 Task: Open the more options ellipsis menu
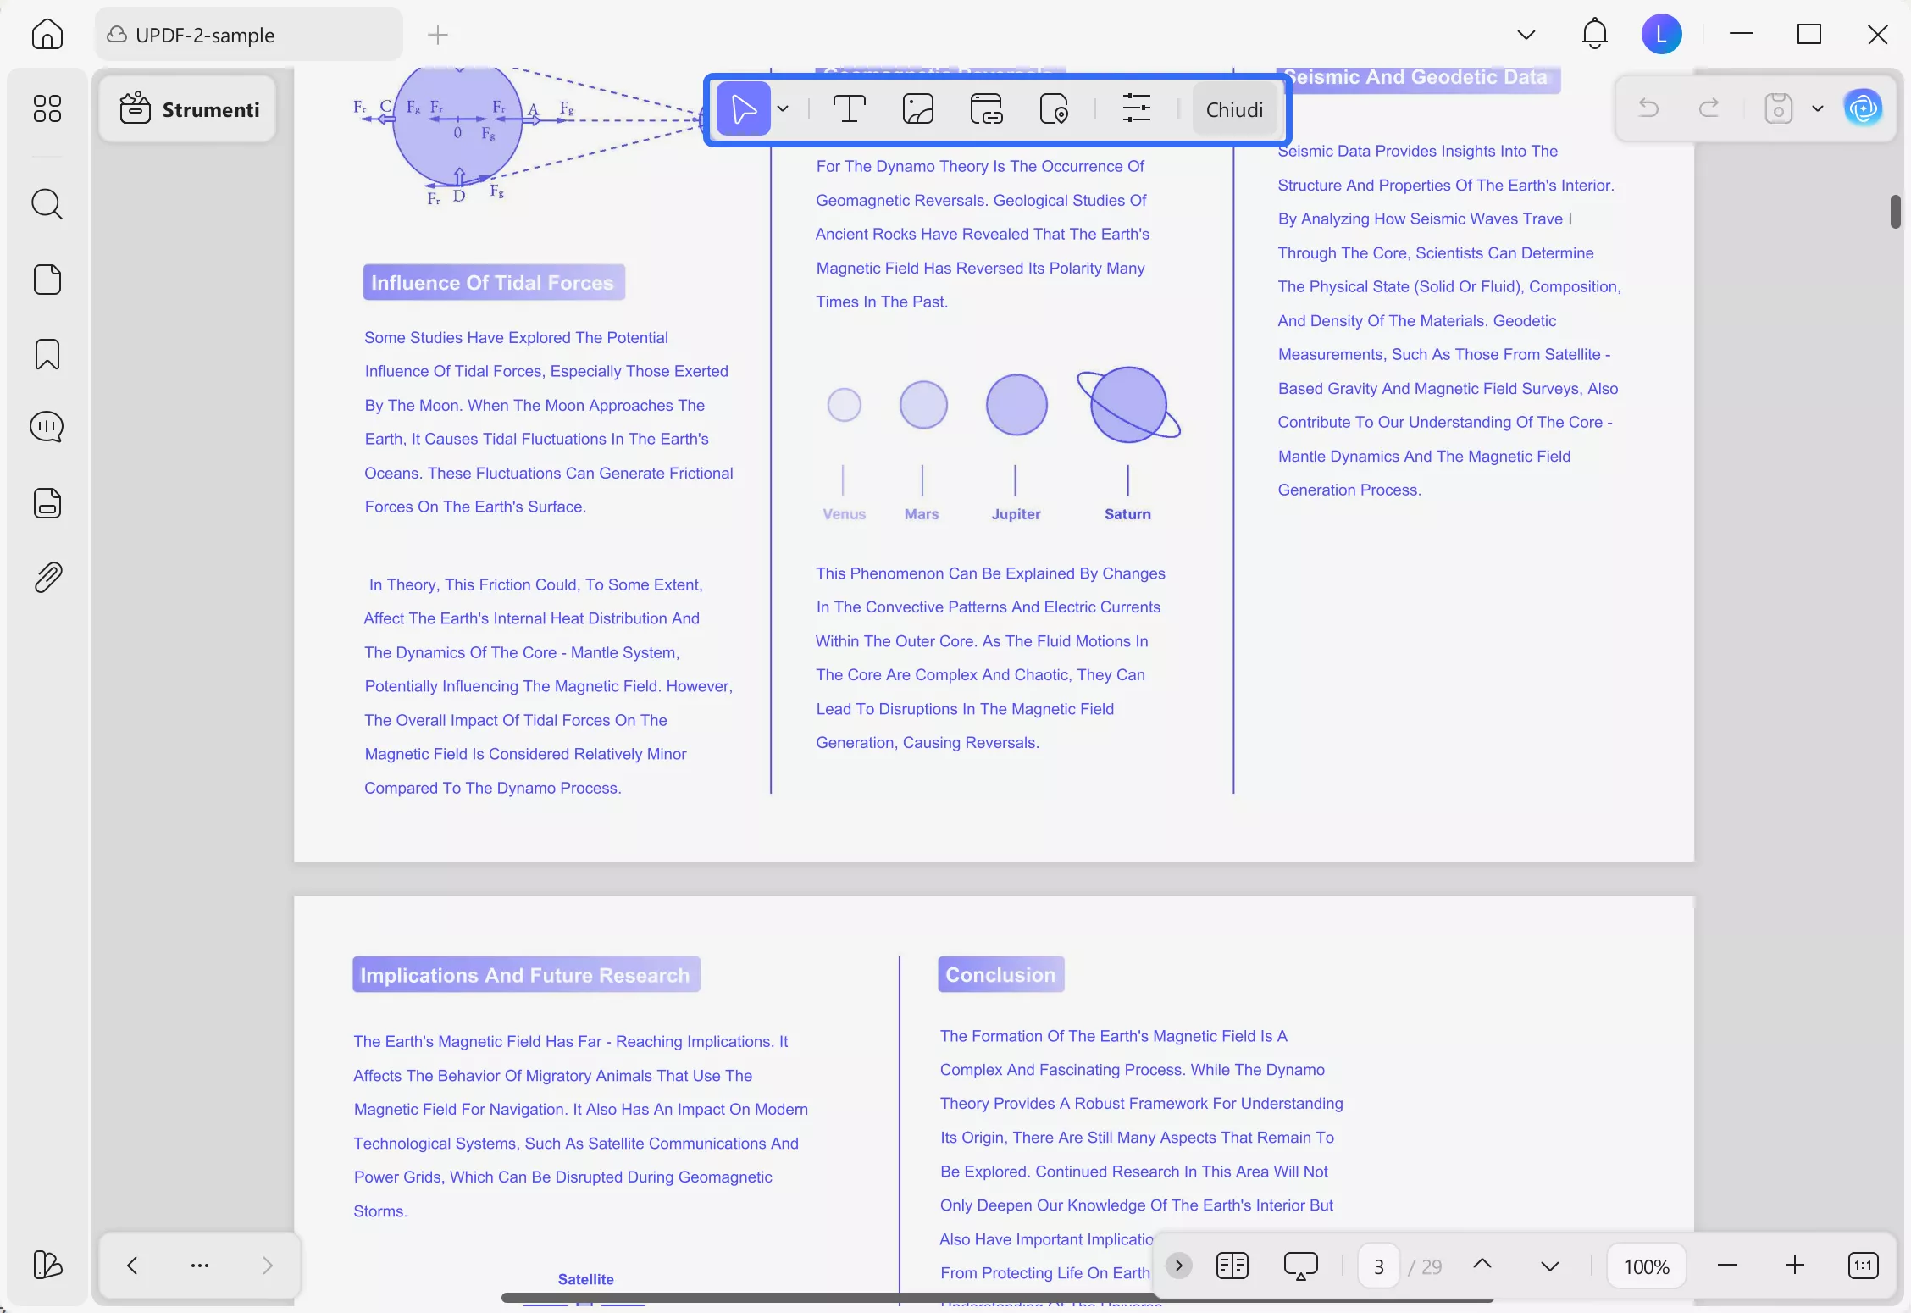point(199,1265)
